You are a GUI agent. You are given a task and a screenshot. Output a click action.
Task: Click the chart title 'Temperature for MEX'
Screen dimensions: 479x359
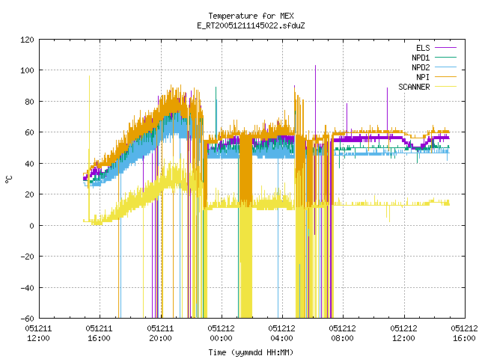(251, 16)
